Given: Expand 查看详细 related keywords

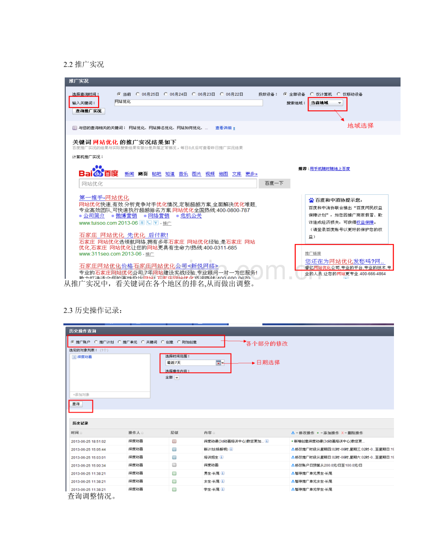Looking at the screenshot, I should click(x=225, y=128).
